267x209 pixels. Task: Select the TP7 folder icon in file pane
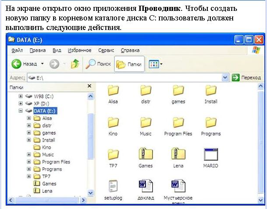(x=113, y=154)
